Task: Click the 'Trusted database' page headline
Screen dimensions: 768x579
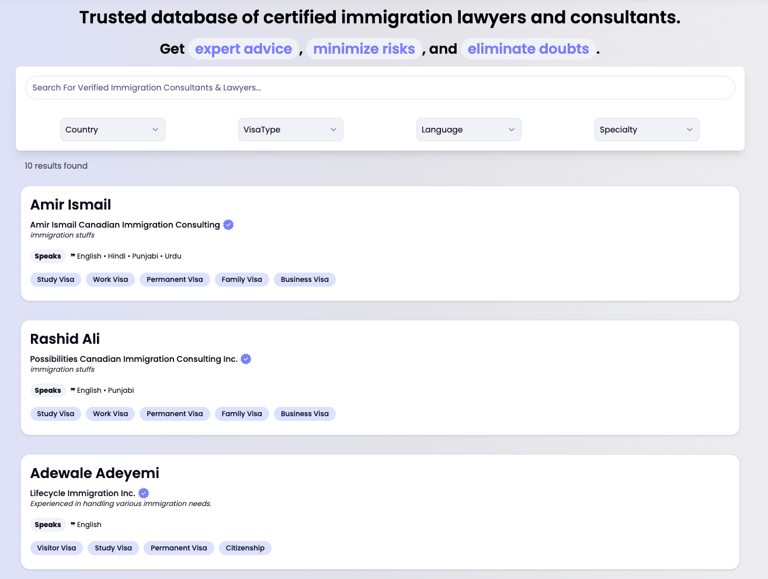Action: (380, 18)
